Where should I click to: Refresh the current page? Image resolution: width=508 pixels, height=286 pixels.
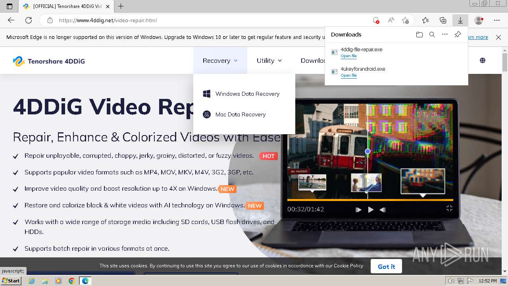click(29, 20)
